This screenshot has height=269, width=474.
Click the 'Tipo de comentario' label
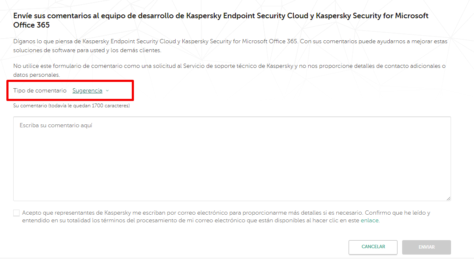pyautogui.click(x=40, y=91)
